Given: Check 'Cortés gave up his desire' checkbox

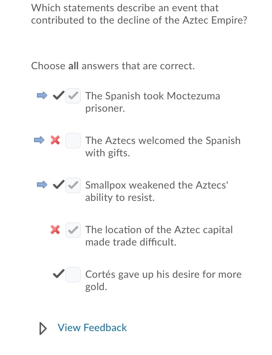Looking at the screenshot, I should click(73, 274).
